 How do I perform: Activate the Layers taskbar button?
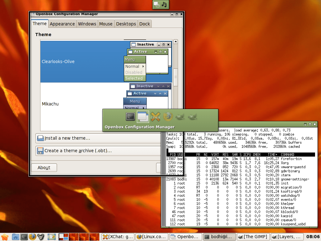(287, 237)
